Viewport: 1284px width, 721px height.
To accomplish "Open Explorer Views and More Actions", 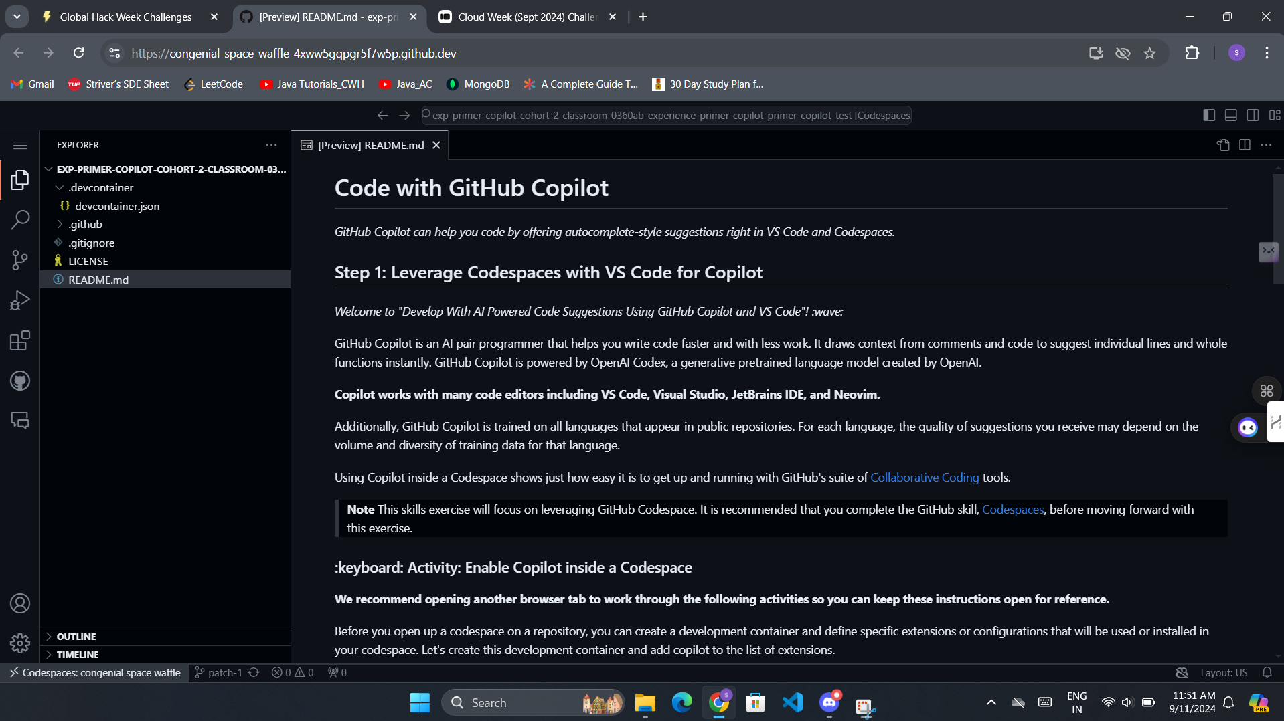I will pos(271,145).
